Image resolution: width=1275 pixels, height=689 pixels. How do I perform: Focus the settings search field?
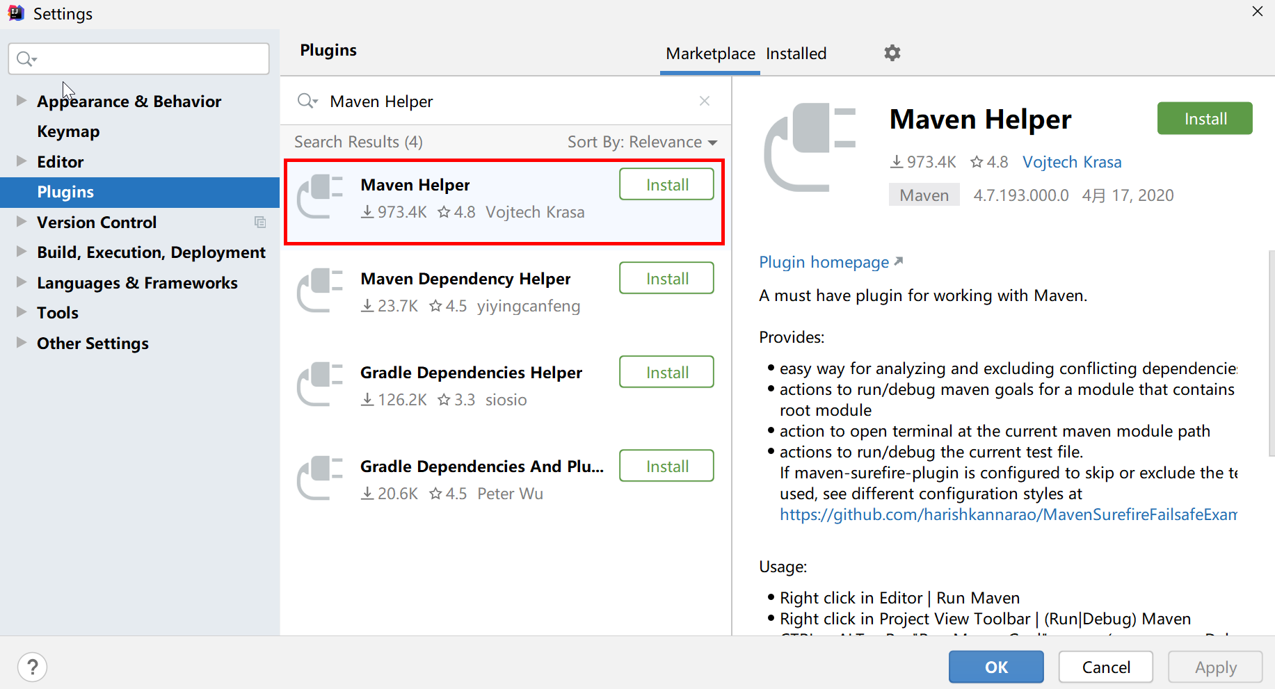point(138,59)
